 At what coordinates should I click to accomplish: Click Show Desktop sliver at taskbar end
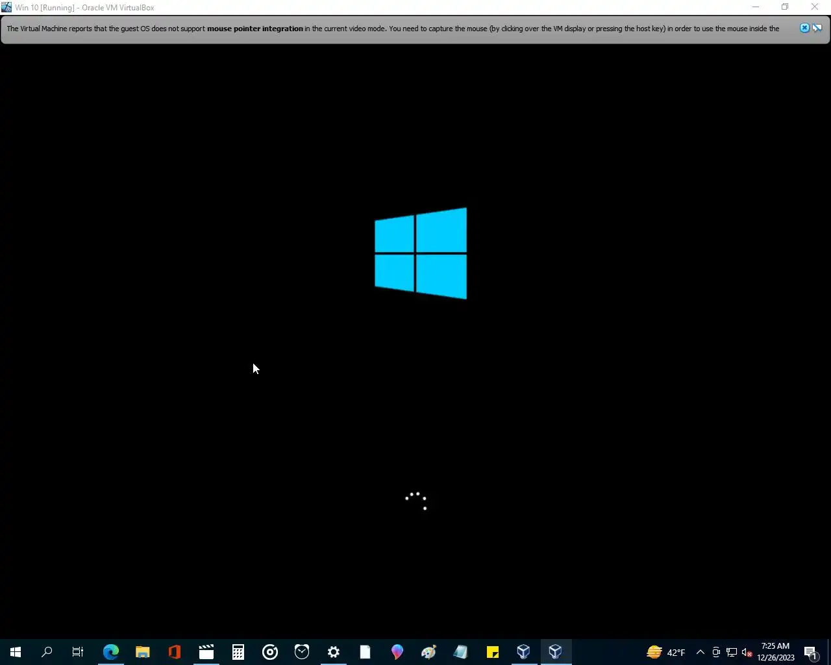(829, 652)
